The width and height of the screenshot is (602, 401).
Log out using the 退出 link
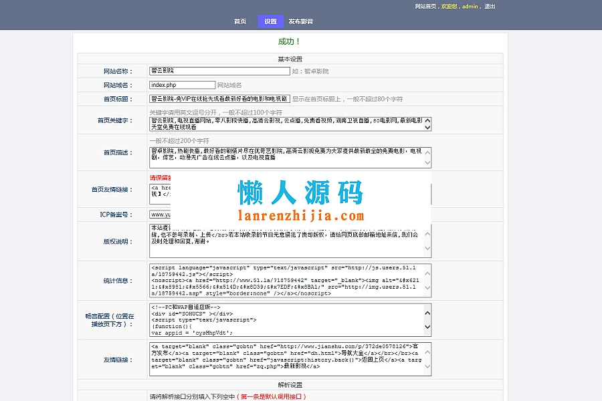[490, 7]
